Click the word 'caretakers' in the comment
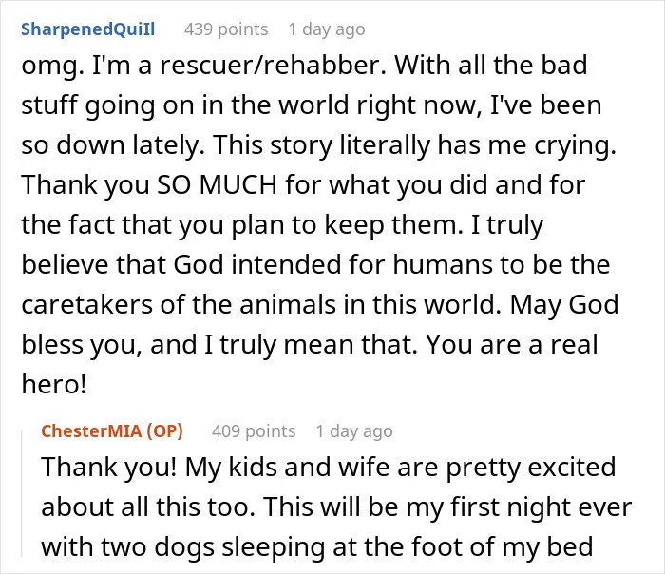665x574 pixels. click(87, 304)
